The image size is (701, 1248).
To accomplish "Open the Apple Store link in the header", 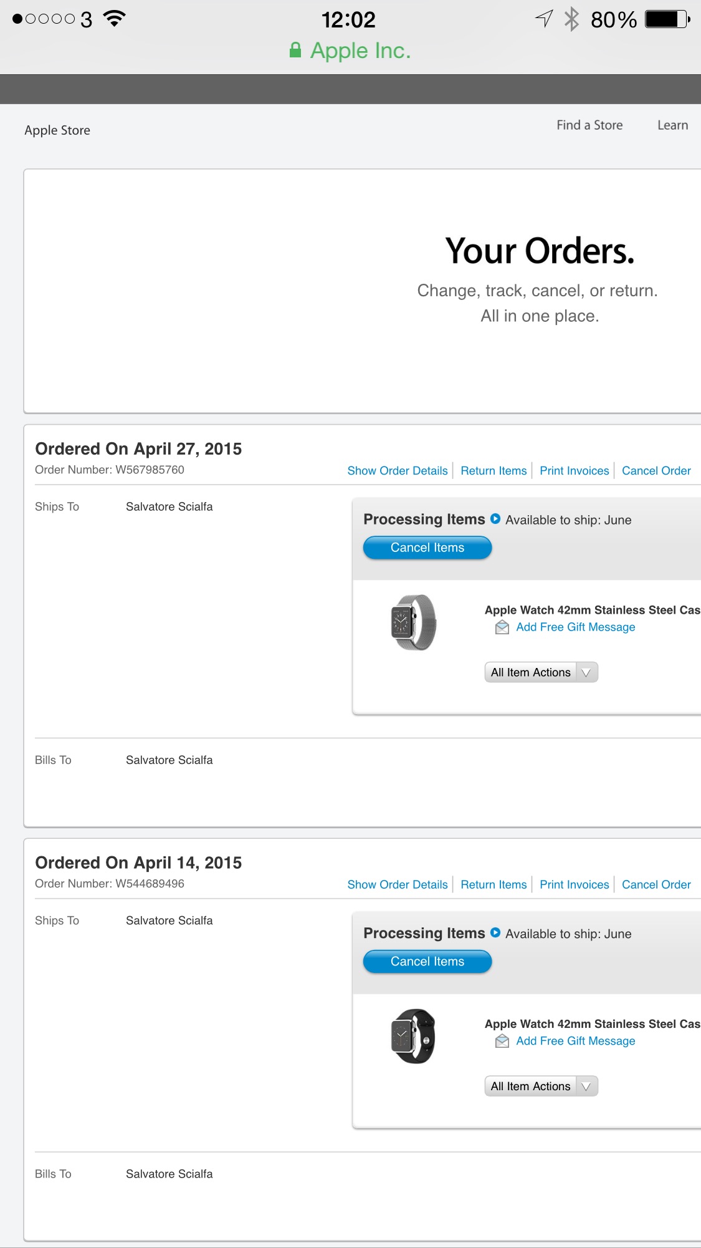I will [x=57, y=130].
